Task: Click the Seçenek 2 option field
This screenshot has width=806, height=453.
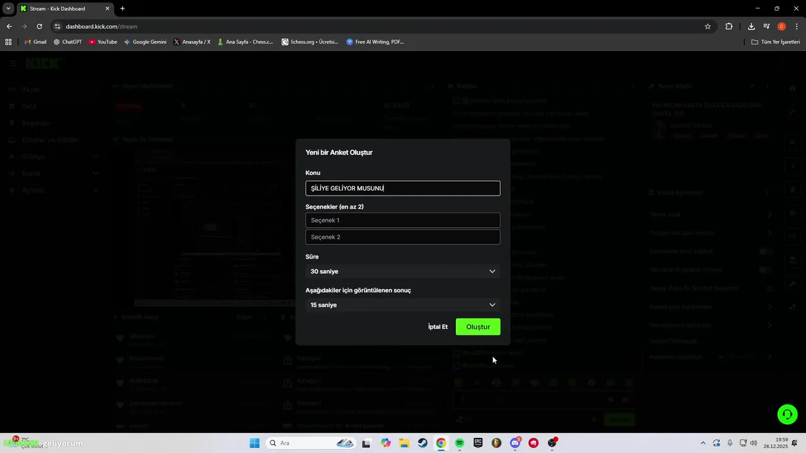Action: (x=403, y=237)
